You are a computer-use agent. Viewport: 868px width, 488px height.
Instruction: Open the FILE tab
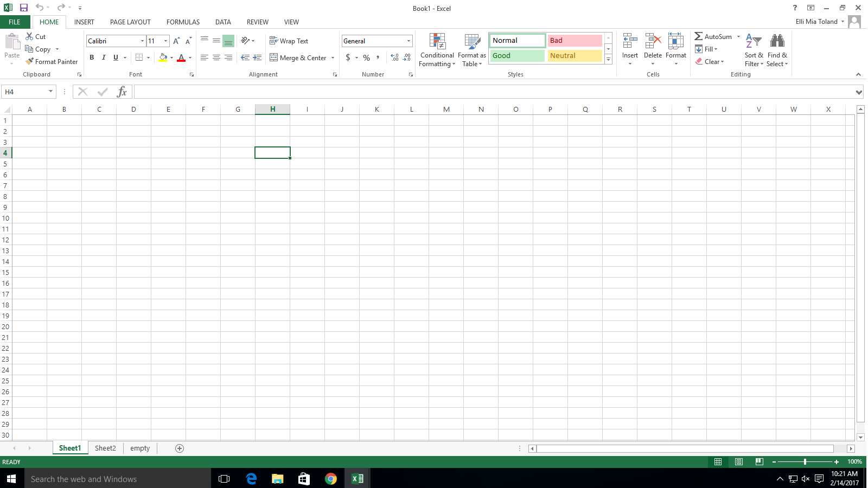tap(15, 22)
